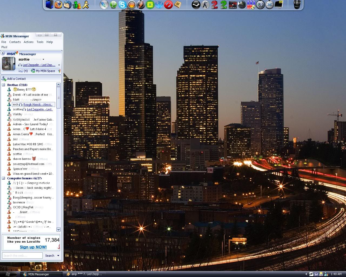
Task: Select contact Adrien - Saw Laurel Today!
Action: [30, 124]
